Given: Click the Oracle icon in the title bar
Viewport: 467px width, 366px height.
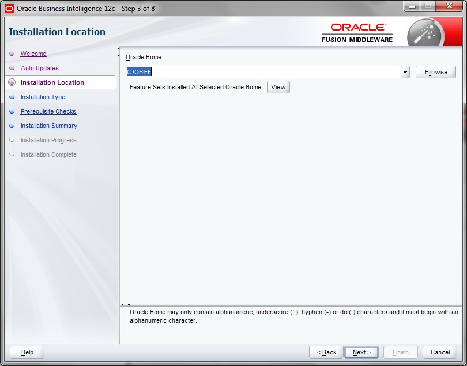Looking at the screenshot, I should pyautogui.click(x=9, y=8).
